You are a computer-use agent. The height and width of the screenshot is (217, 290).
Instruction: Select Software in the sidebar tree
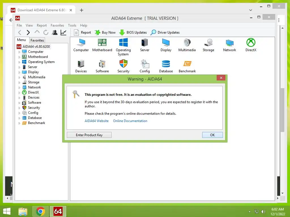(35, 102)
